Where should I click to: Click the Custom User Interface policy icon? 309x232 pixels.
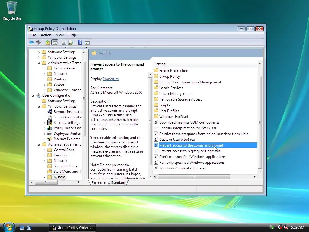click(156, 140)
